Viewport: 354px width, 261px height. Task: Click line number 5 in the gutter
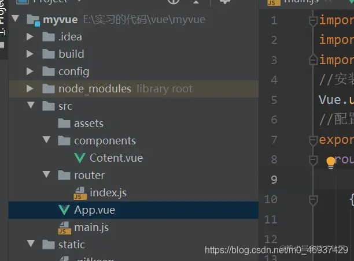(274, 100)
